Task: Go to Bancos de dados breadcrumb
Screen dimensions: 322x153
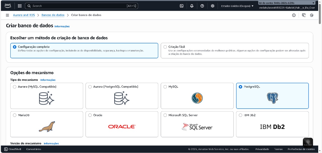Action: coord(53,15)
